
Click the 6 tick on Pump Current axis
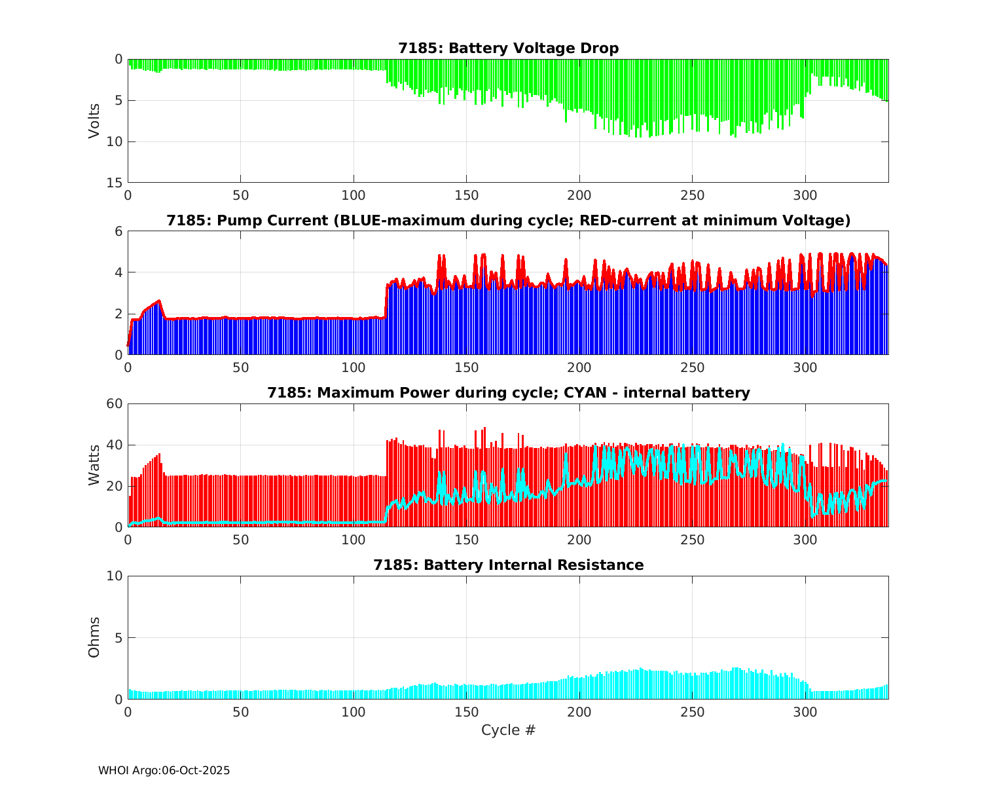pos(118,231)
